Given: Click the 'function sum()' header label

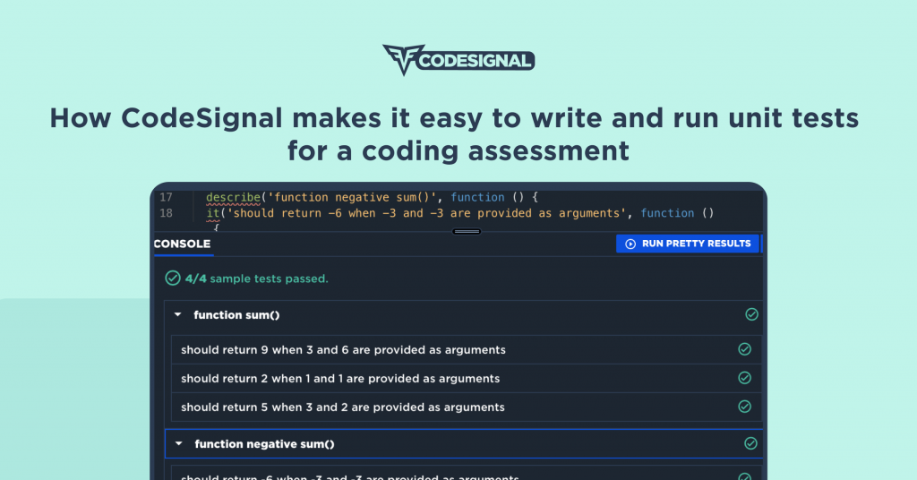Looking at the screenshot, I should 230,315.
